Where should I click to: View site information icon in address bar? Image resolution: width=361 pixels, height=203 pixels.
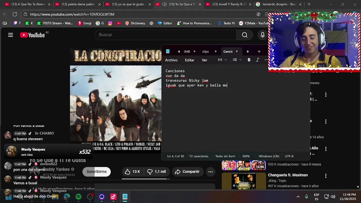pos(25,14)
